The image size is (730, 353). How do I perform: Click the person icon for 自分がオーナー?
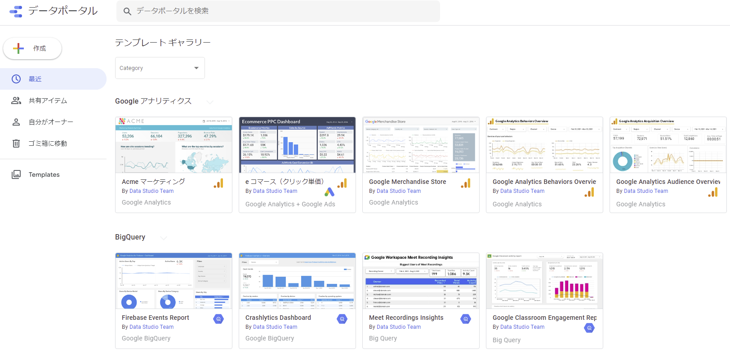click(x=16, y=122)
